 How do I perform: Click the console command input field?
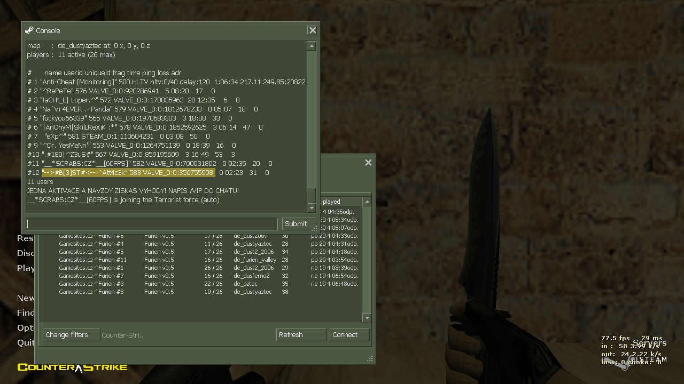point(152,224)
